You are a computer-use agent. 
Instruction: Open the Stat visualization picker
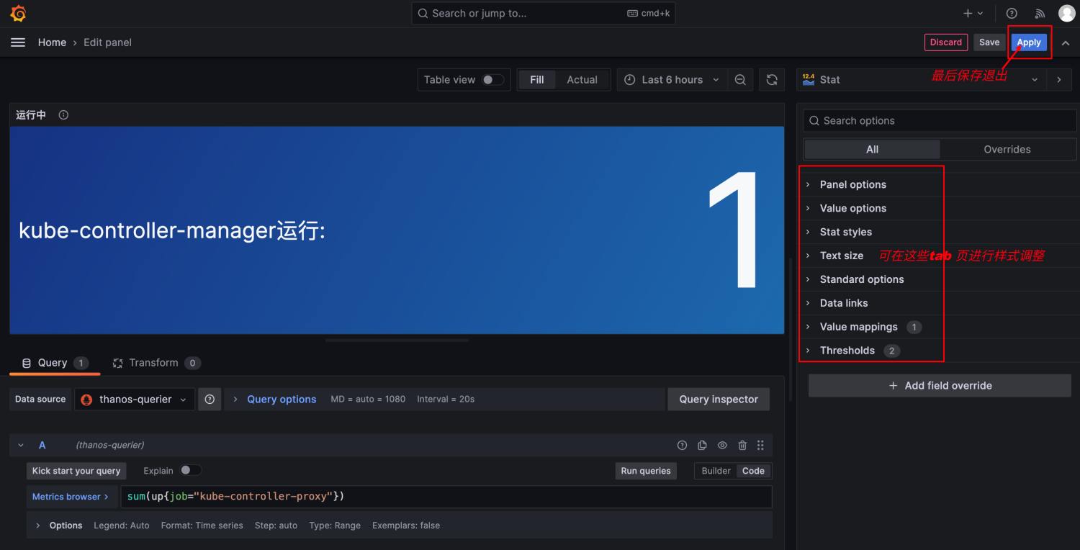[921, 80]
